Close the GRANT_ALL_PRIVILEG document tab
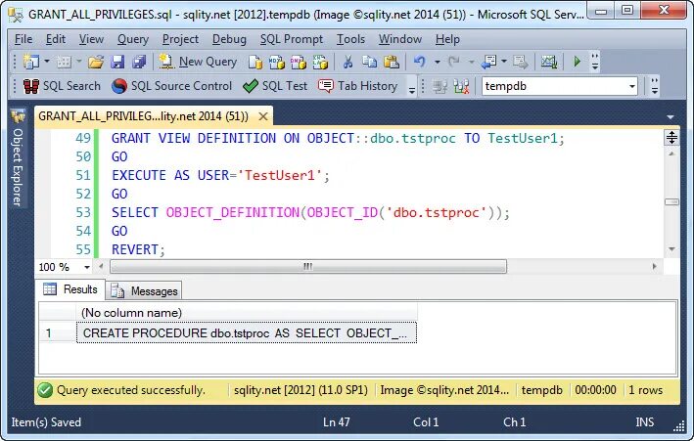 click(263, 116)
